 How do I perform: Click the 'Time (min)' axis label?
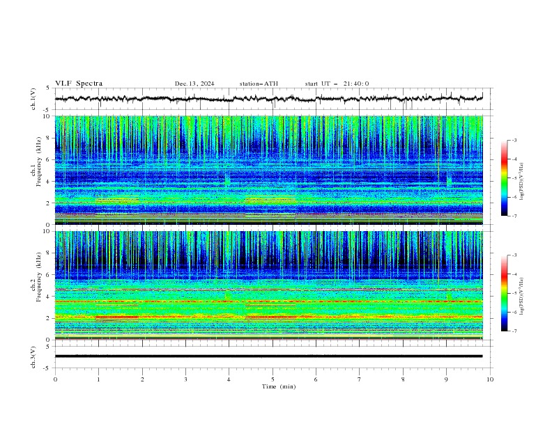pyautogui.click(x=279, y=386)
